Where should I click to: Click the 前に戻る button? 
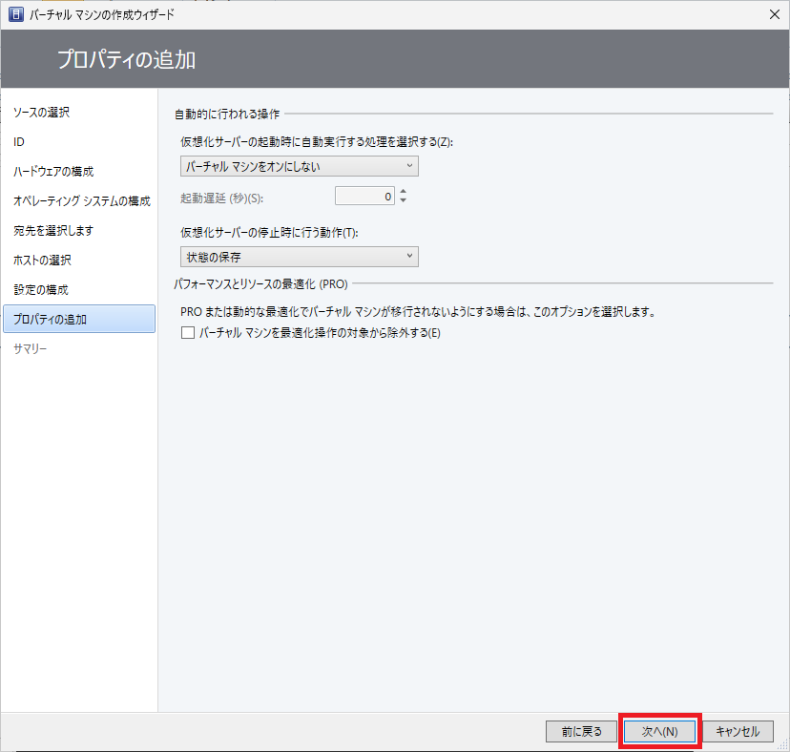581,731
